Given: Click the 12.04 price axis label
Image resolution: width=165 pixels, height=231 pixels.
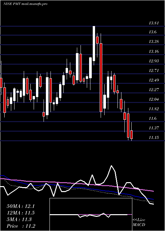Looking at the screenshot, I should (x=154, y=99).
